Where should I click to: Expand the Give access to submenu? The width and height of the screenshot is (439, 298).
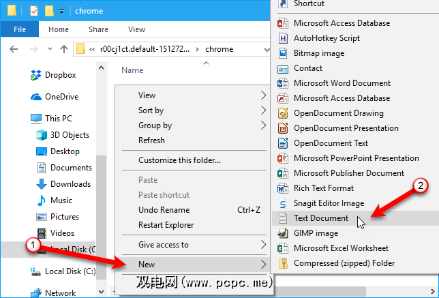click(262, 245)
